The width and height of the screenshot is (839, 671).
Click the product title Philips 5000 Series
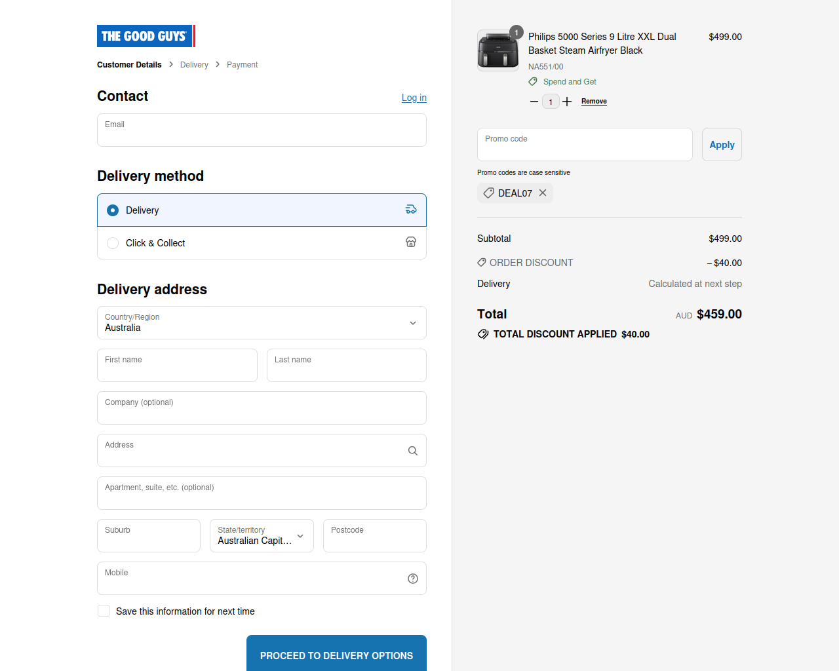602,43
